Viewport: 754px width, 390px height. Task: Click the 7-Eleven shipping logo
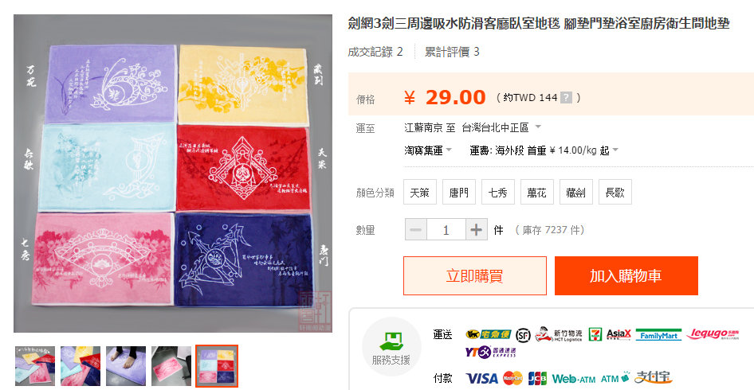tap(595, 334)
